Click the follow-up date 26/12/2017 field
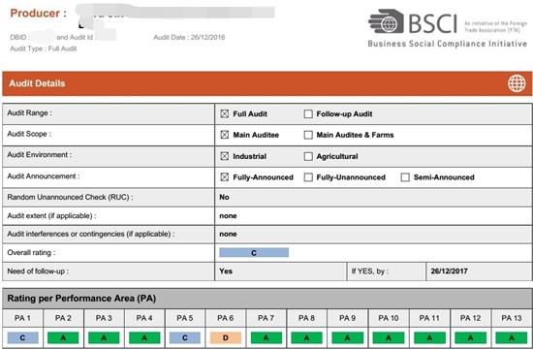Screen dimensions: 533x350 tap(479, 271)
